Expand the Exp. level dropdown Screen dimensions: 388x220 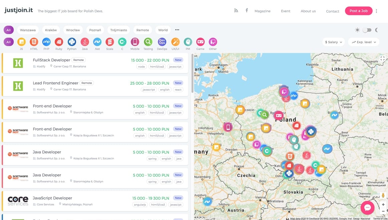pos(364,42)
